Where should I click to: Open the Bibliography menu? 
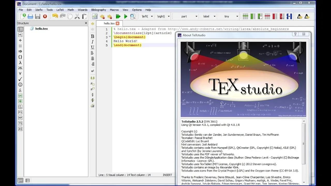click(99, 10)
